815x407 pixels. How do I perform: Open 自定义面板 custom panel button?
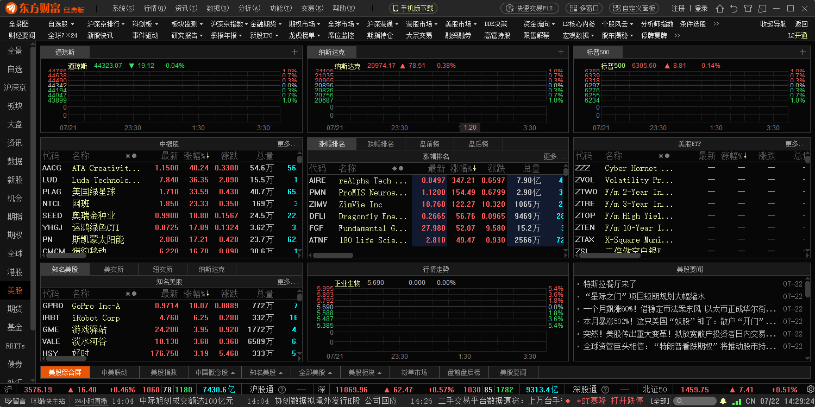634,9
